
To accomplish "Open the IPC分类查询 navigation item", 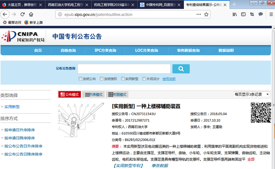I will 105,50.
